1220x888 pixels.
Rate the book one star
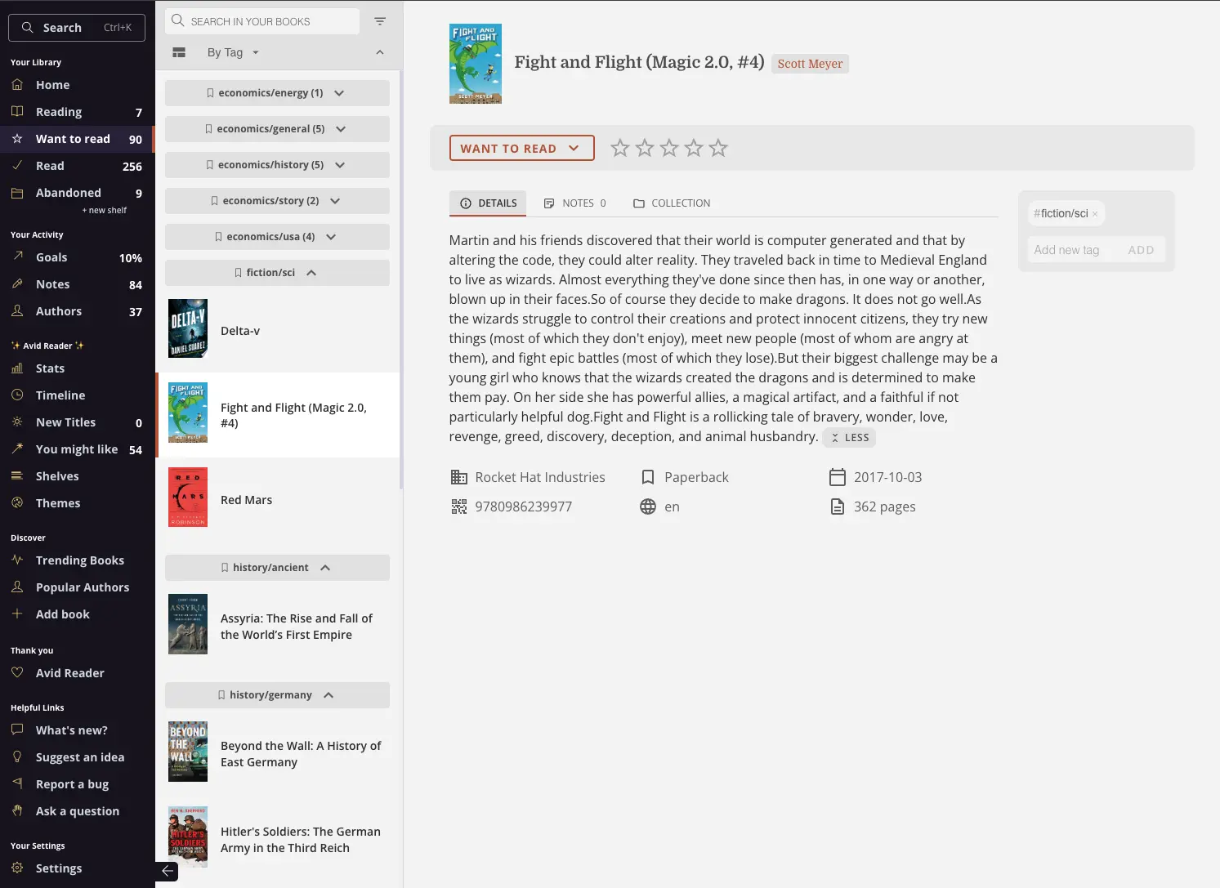point(620,148)
